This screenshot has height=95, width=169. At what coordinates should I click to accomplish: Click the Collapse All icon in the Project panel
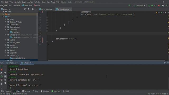pos(29,9)
